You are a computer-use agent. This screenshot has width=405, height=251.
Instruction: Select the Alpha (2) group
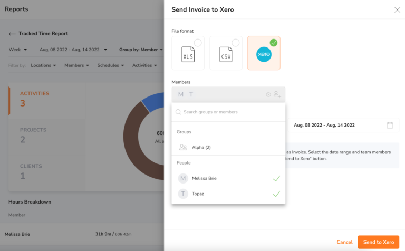(x=228, y=147)
